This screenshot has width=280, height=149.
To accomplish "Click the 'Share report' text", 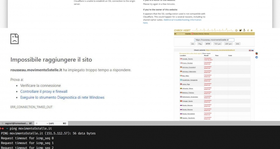I will [206, 53].
